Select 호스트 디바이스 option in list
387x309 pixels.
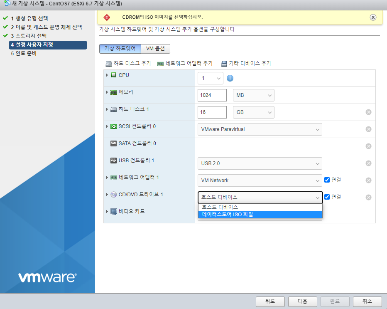point(260,207)
